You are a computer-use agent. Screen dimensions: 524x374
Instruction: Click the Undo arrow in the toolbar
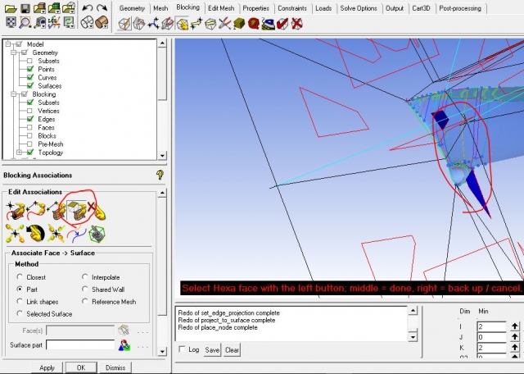[87, 8]
